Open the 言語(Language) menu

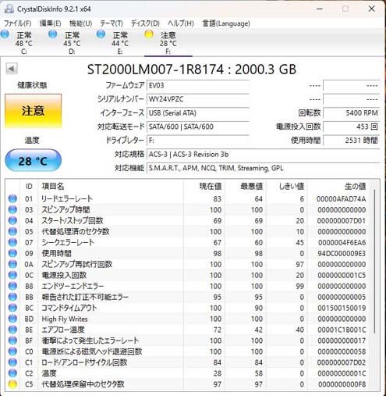pyautogui.click(x=226, y=23)
